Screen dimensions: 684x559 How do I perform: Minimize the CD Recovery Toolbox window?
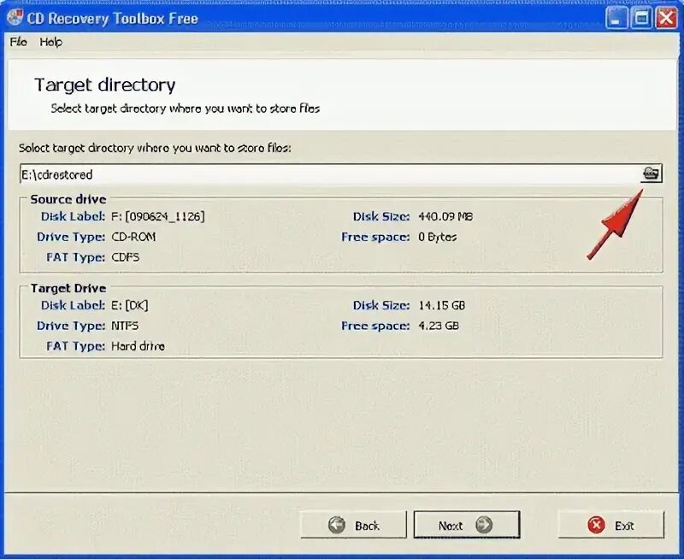click(616, 19)
